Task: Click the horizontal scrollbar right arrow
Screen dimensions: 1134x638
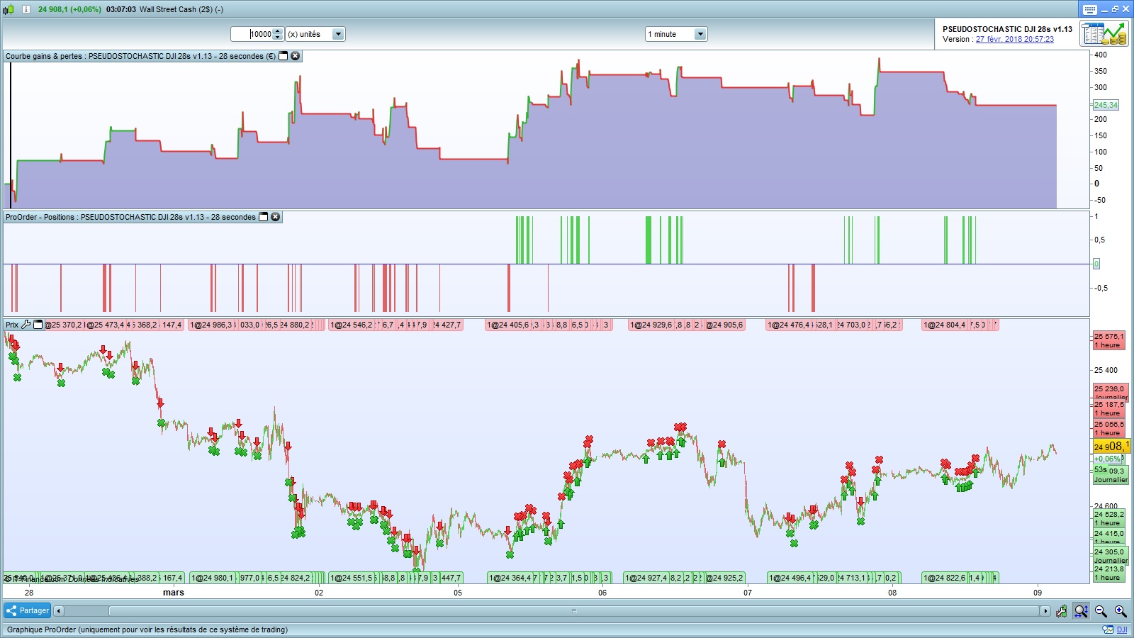Action: click(1045, 611)
